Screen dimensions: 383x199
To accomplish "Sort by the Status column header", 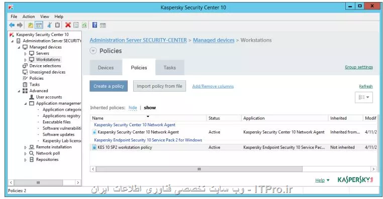I will pyautogui.click(x=224, y=118).
